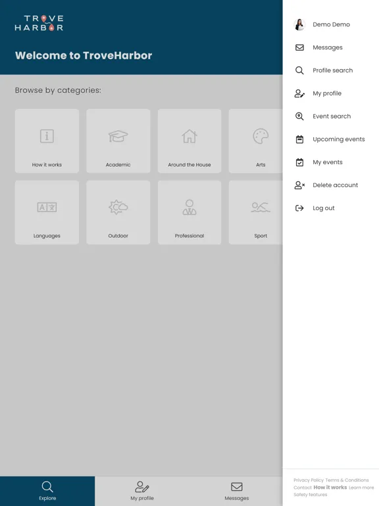The height and width of the screenshot is (506, 379).
Task: Click the Delete account user icon
Action: pyautogui.click(x=299, y=185)
